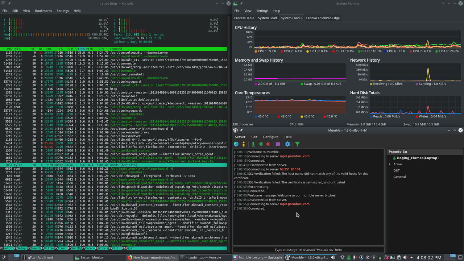The image size is (464, 261).
Task: Click the System Monitor title bar help question mark
Action: pos(443,4)
